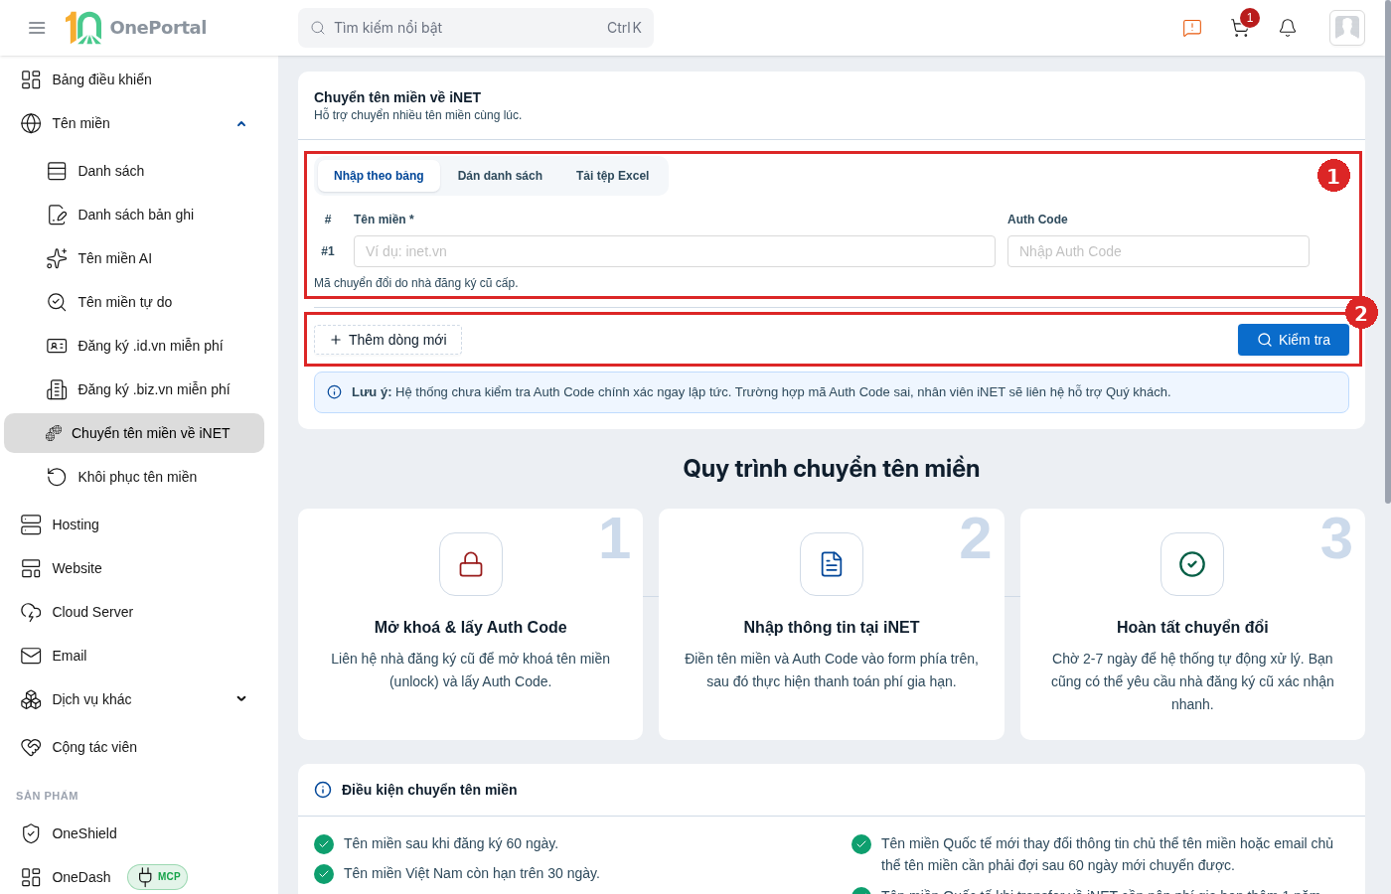The height and width of the screenshot is (894, 1391).
Task: Click the text Tên miền sau khi đăng ký 60 ngày
Action: (451, 843)
